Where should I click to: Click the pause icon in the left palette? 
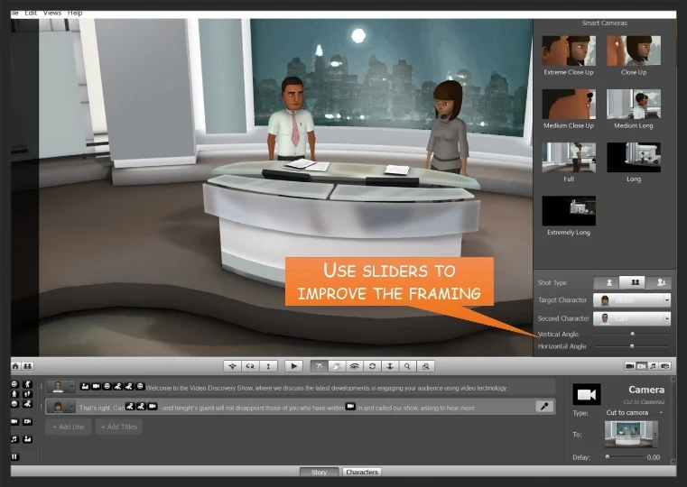click(x=14, y=456)
